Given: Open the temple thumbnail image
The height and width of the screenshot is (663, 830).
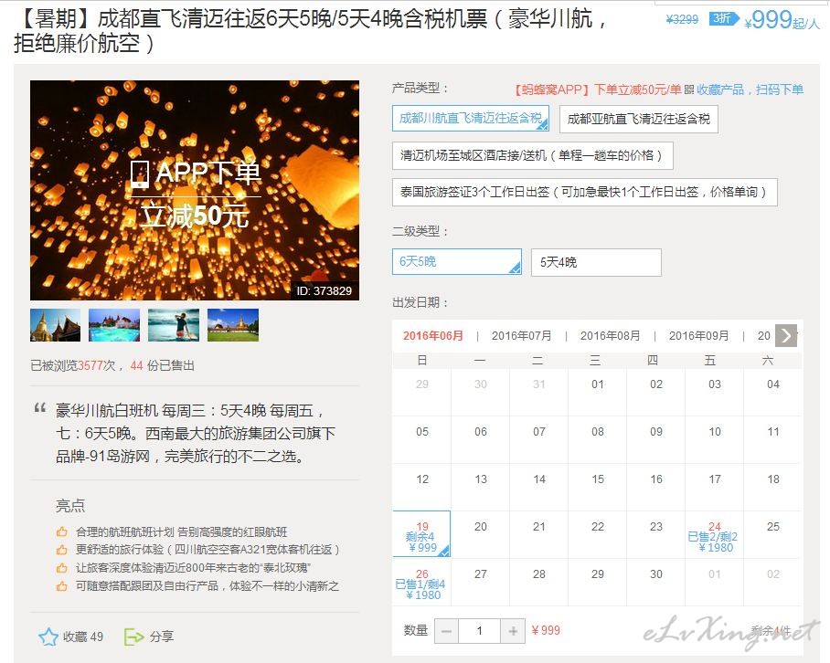Looking at the screenshot, I should click(55, 324).
